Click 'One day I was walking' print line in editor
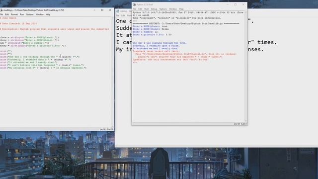The image size is (318, 179). pos(40,57)
